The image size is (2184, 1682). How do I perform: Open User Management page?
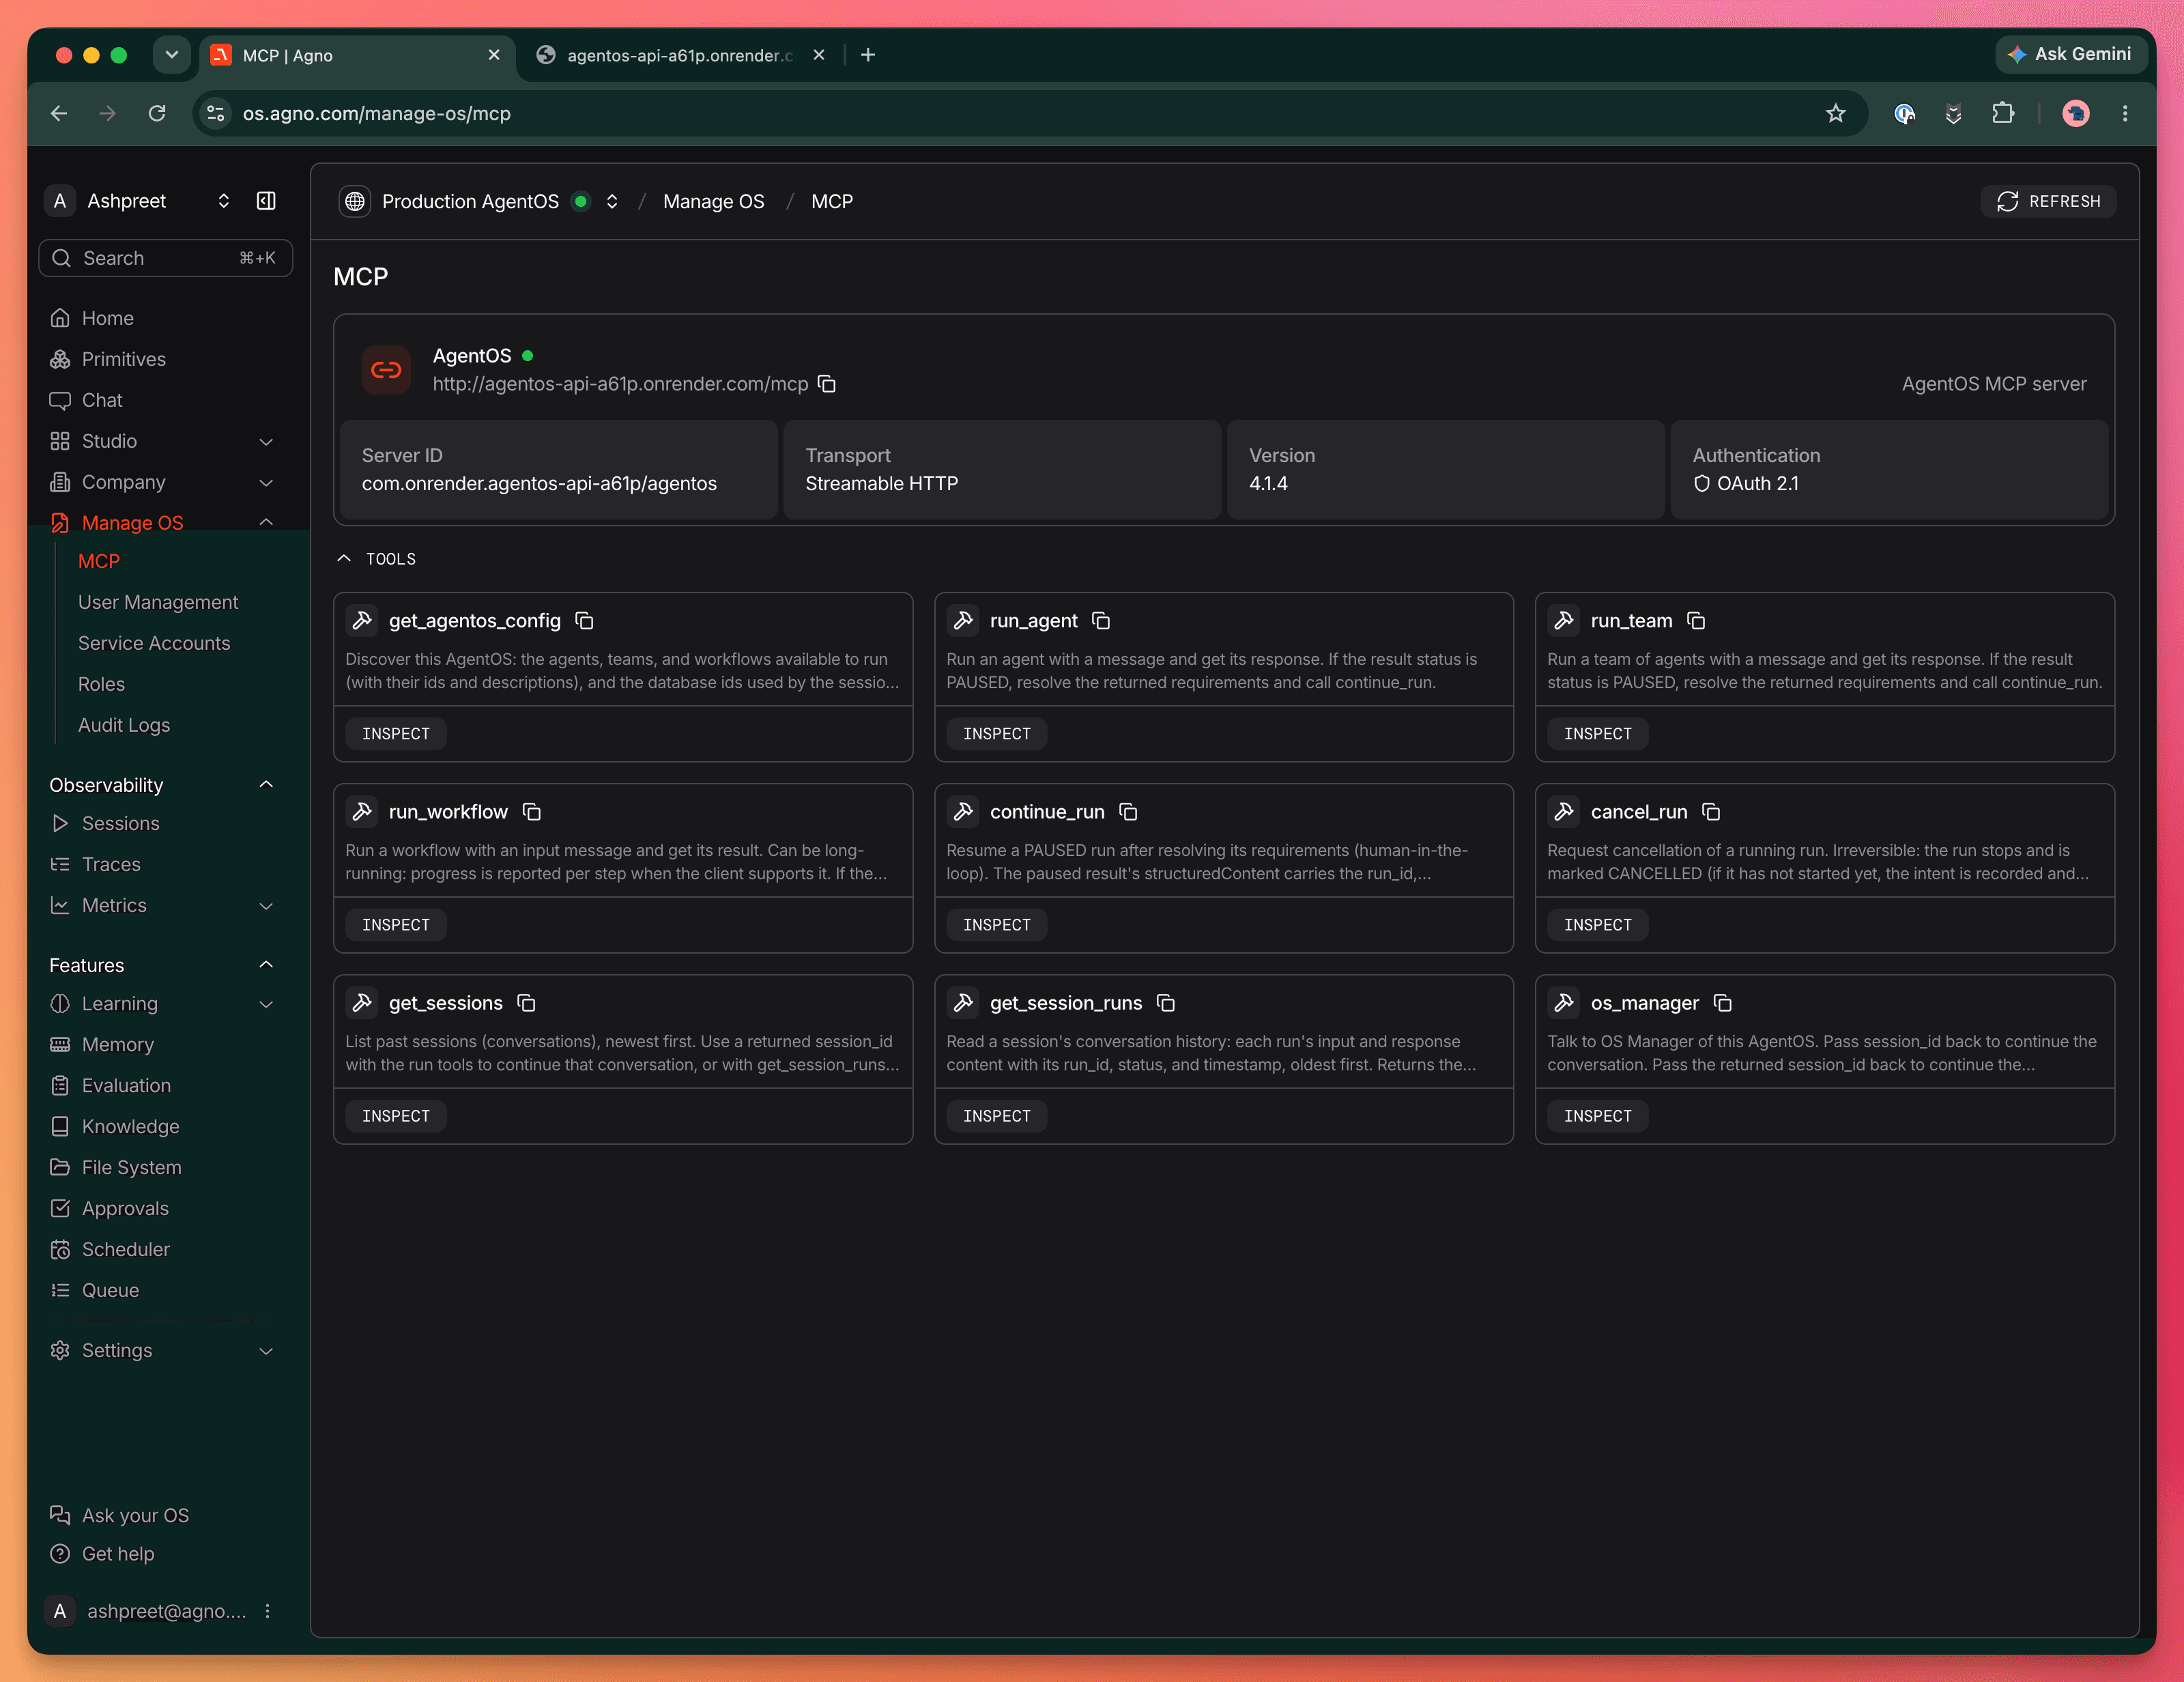[158, 602]
